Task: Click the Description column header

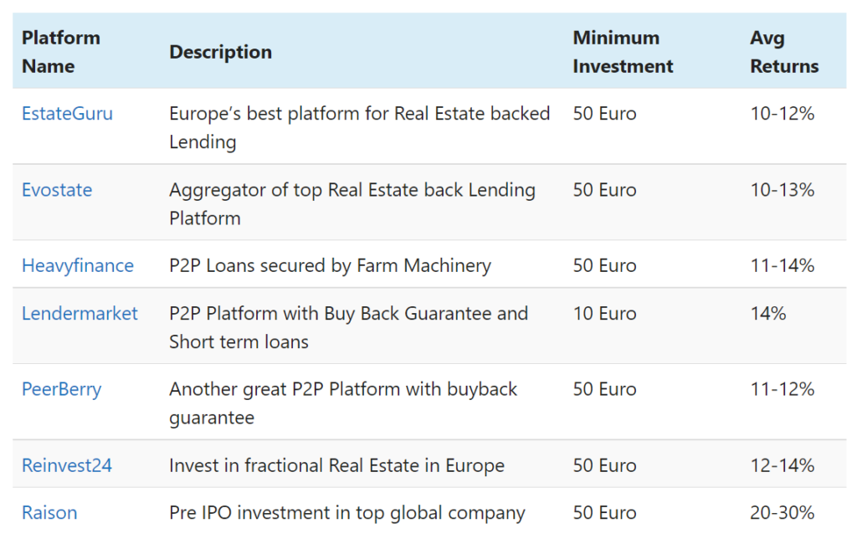Action: coord(220,52)
